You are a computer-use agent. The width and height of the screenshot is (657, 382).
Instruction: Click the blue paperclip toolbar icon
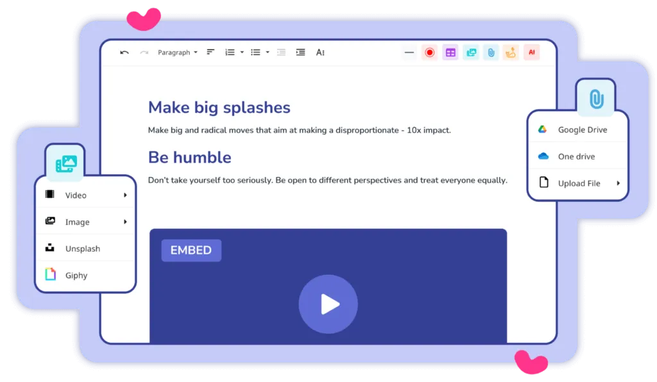click(x=491, y=53)
